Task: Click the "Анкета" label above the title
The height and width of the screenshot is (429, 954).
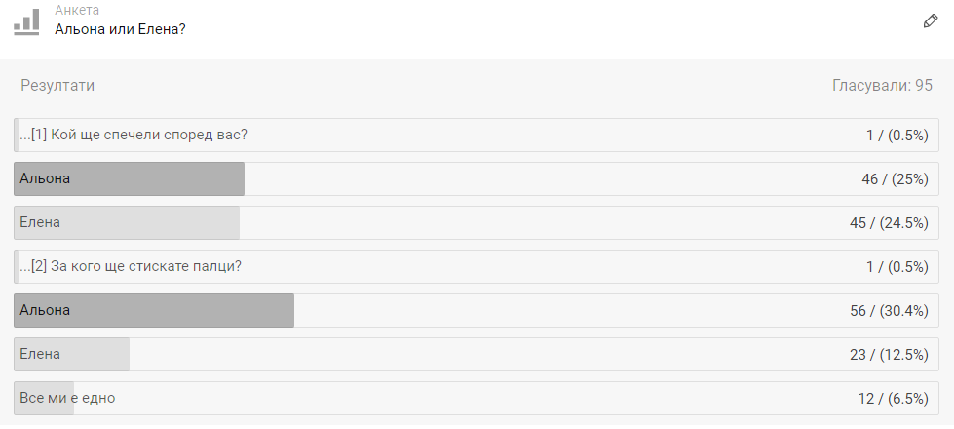Action: [77, 11]
